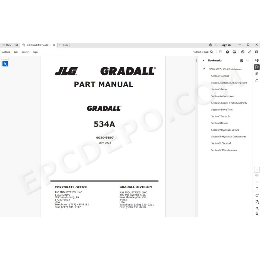
Task: Collapse the 9020-5897 - 534A Parts Manual bookmark
Action: (x=204, y=69)
